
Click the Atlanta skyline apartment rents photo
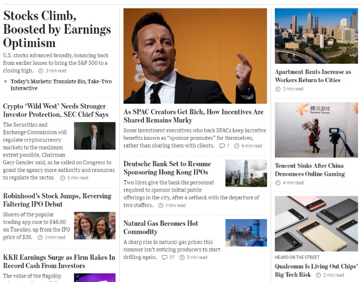pos(316,36)
